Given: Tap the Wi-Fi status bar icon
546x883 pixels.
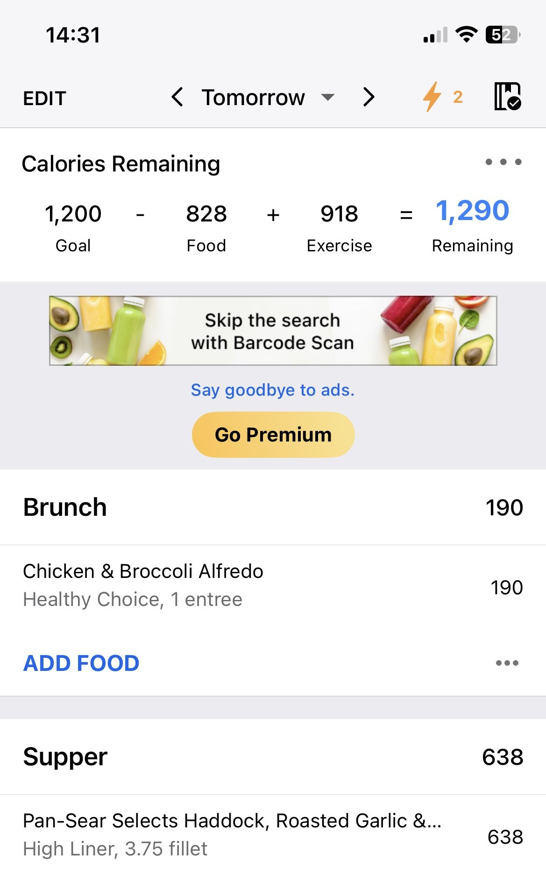Looking at the screenshot, I should pyautogui.click(x=466, y=35).
